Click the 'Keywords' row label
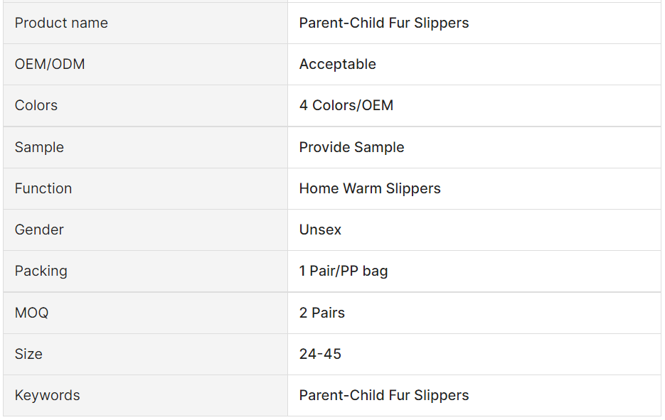Screen dimensions: 665x420 (47, 395)
